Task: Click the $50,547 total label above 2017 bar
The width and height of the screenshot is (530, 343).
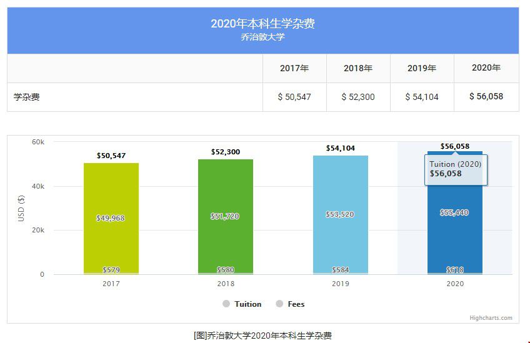Action: coord(111,156)
